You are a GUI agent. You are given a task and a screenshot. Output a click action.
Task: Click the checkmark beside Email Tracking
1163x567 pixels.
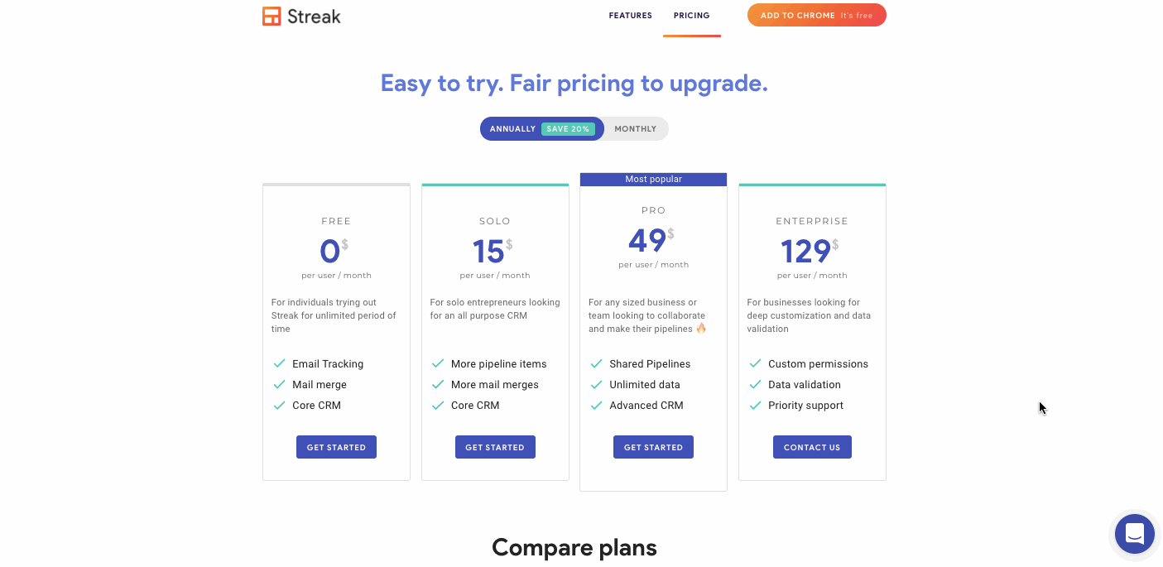coord(280,363)
